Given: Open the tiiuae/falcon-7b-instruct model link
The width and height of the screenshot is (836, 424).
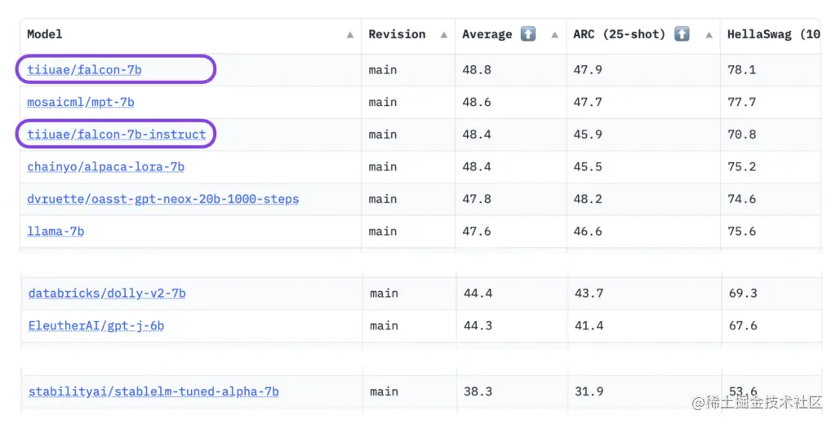Looking at the screenshot, I should (x=116, y=135).
